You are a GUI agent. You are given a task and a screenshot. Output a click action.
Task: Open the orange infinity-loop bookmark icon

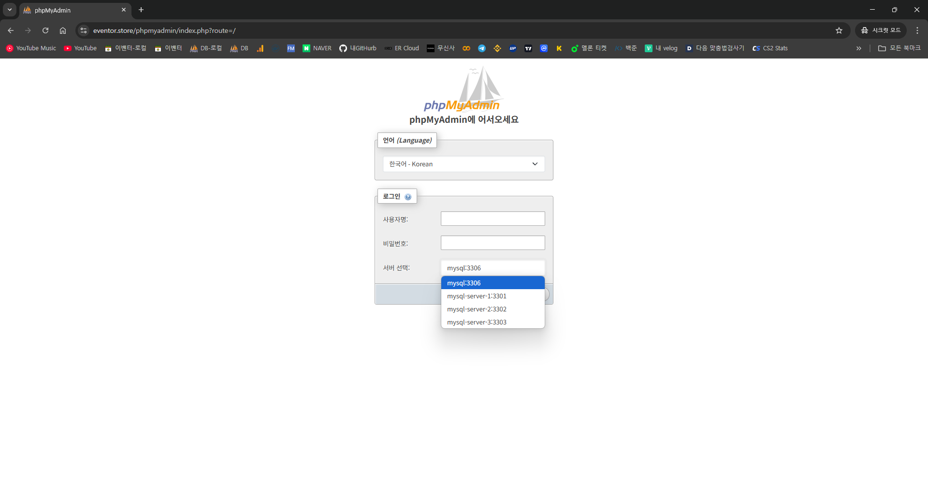466,48
